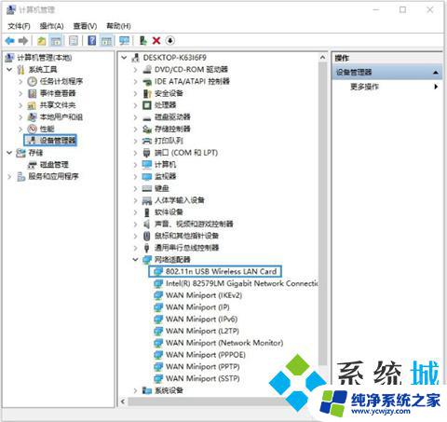447x422 pixels.
Task: Collapse the System Tools node in left tree
Action: click(x=9, y=70)
